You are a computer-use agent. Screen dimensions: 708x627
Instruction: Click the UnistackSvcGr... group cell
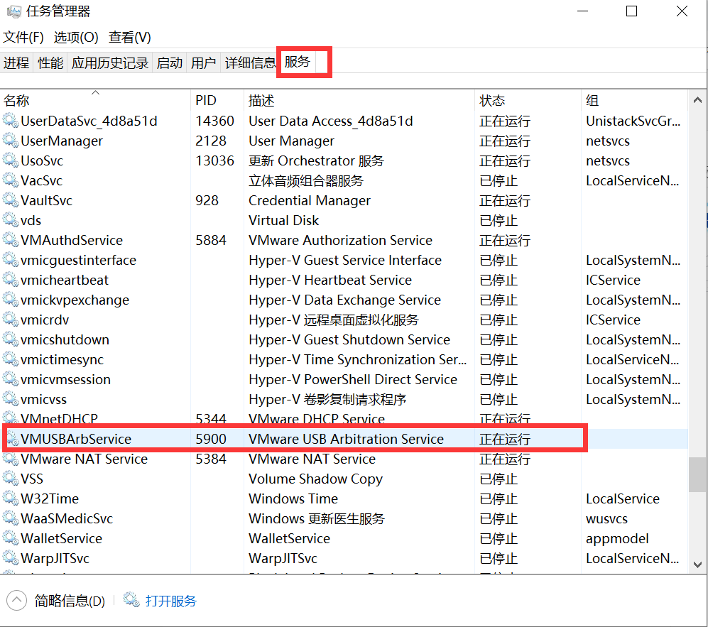633,121
